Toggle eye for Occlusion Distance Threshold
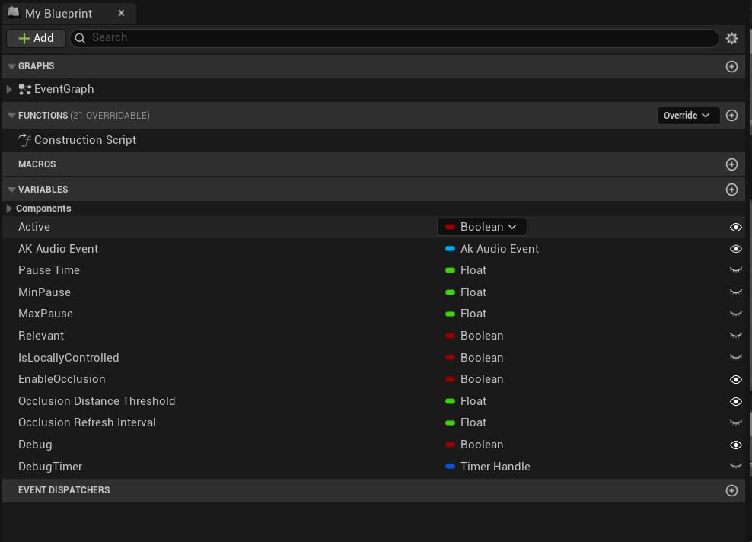 [x=736, y=401]
